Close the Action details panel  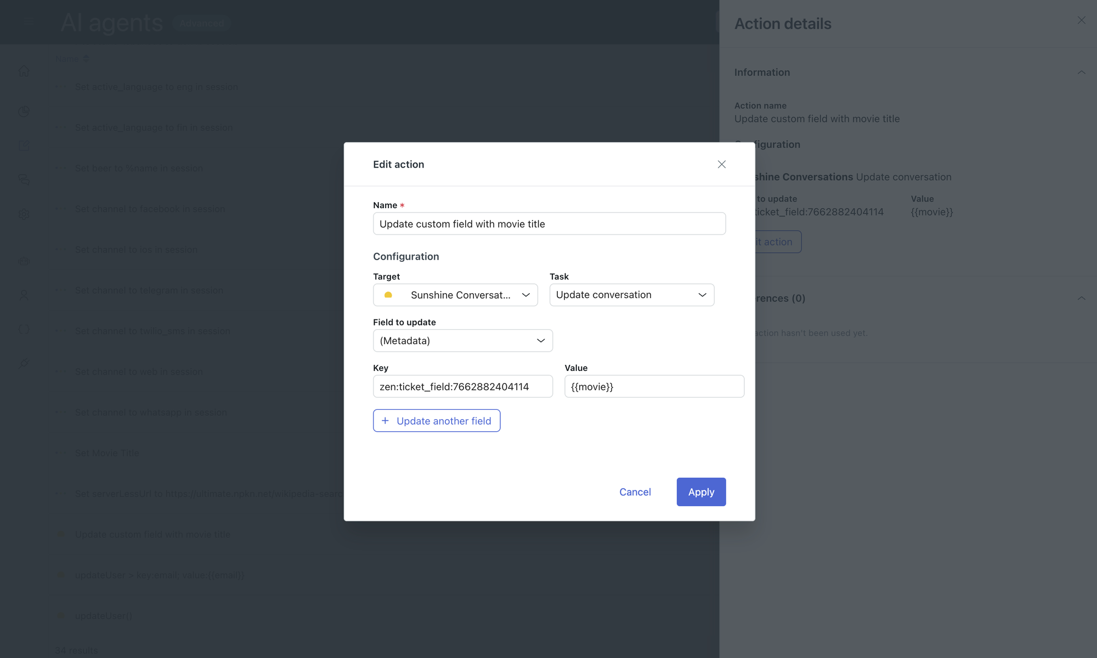tap(1081, 20)
